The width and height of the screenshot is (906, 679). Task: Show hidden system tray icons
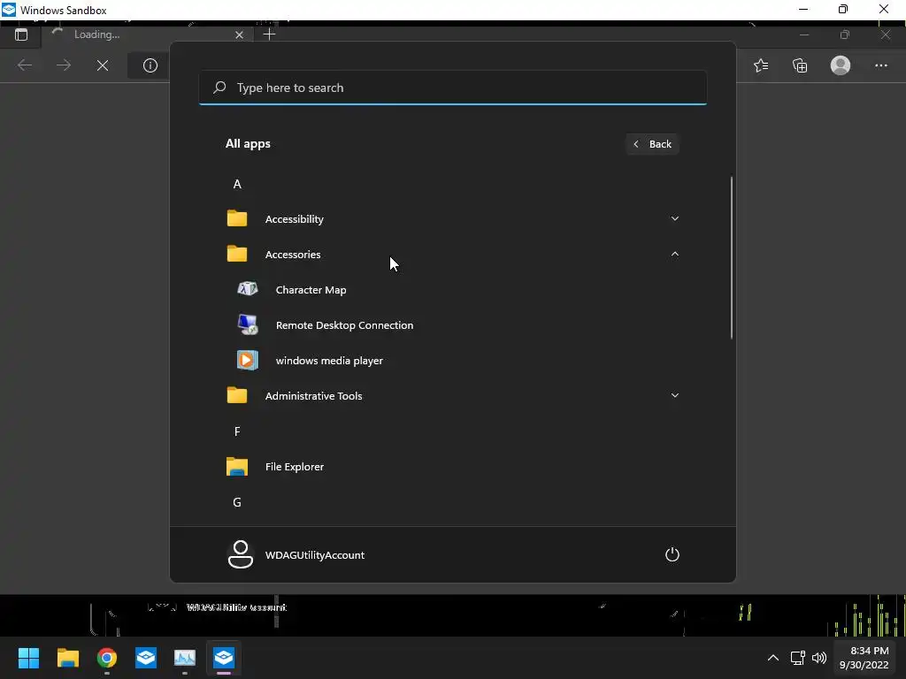pyautogui.click(x=773, y=658)
